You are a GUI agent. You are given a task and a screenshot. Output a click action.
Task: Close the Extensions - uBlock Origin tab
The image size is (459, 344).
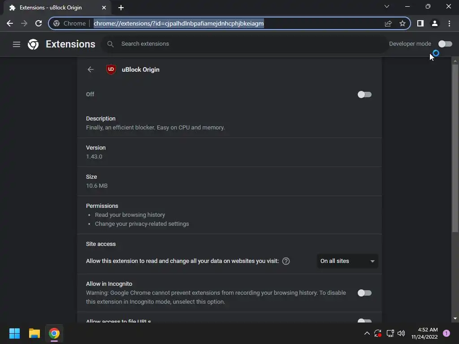104,8
